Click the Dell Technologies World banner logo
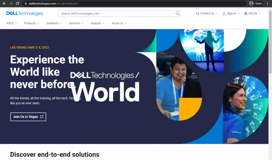Viewport: 272px width, 160px height. tap(105, 87)
